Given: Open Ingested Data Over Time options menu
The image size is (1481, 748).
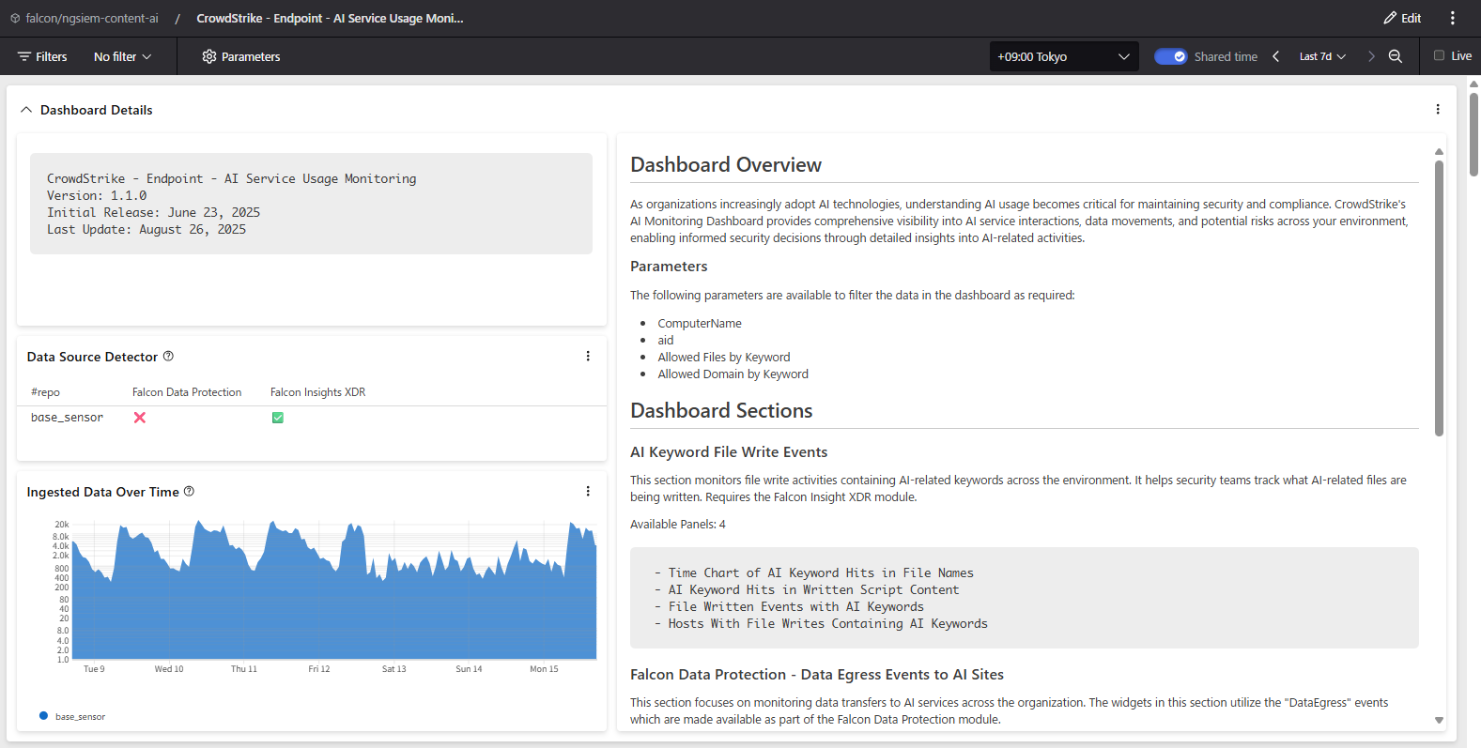Looking at the screenshot, I should [x=588, y=492].
